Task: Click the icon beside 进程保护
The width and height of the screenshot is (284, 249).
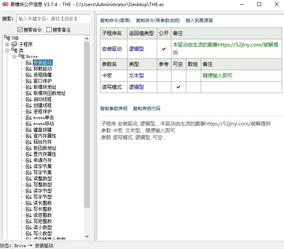Action: 29,111
